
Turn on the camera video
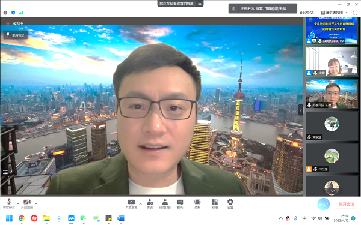pyautogui.click(x=27, y=203)
